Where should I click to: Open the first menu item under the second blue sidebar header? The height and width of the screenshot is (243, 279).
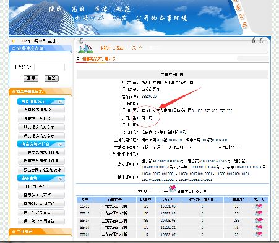pyautogui.click(x=41, y=152)
